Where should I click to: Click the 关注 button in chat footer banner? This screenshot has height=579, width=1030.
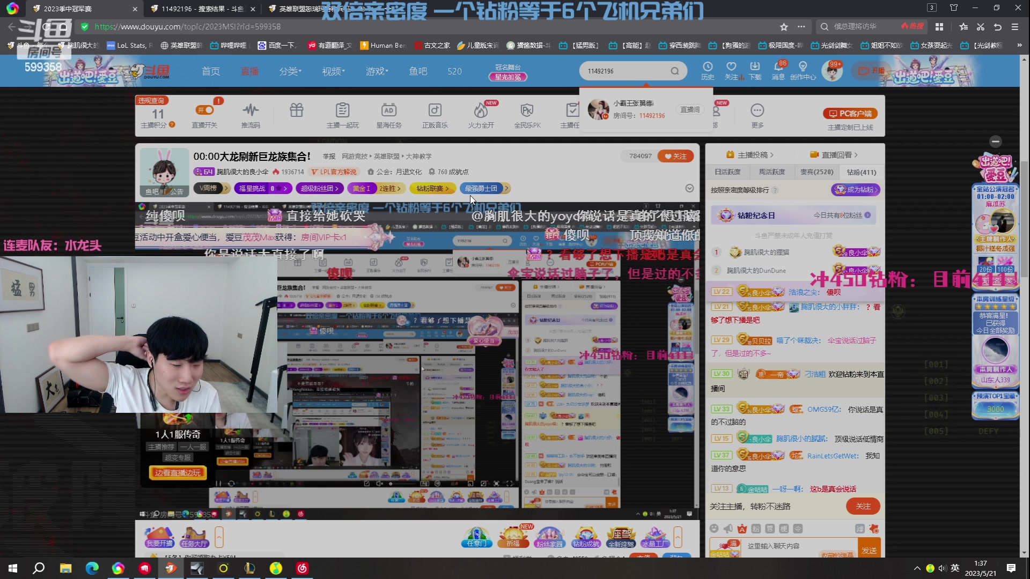tap(863, 506)
